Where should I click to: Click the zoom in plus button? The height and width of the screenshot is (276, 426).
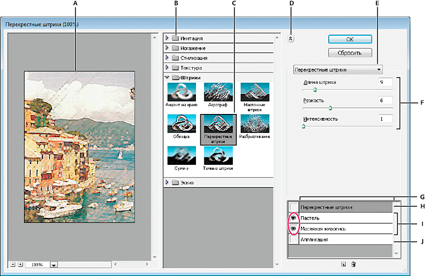[20, 264]
